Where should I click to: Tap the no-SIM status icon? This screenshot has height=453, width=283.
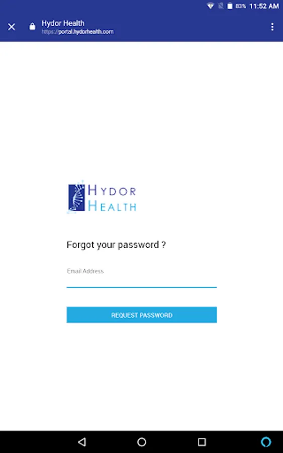[221, 6]
